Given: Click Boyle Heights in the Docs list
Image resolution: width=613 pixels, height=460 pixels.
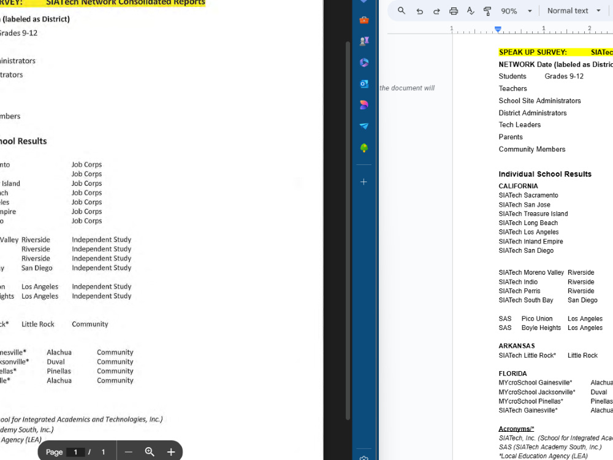Looking at the screenshot, I should click(541, 328).
